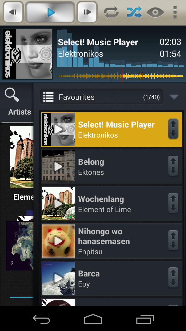Tap the reorder handle on Barca
This screenshot has height=331, width=186.
tap(173, 278)
